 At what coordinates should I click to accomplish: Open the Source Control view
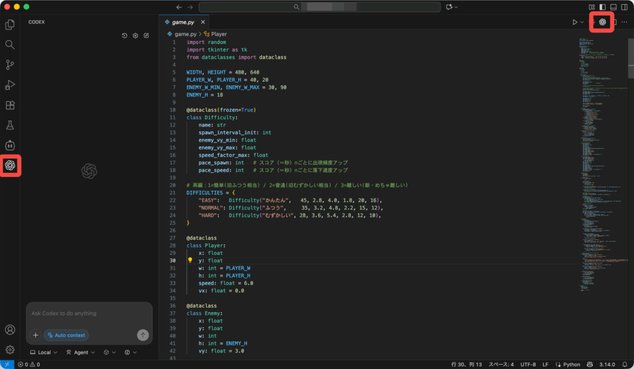point(10,65)
